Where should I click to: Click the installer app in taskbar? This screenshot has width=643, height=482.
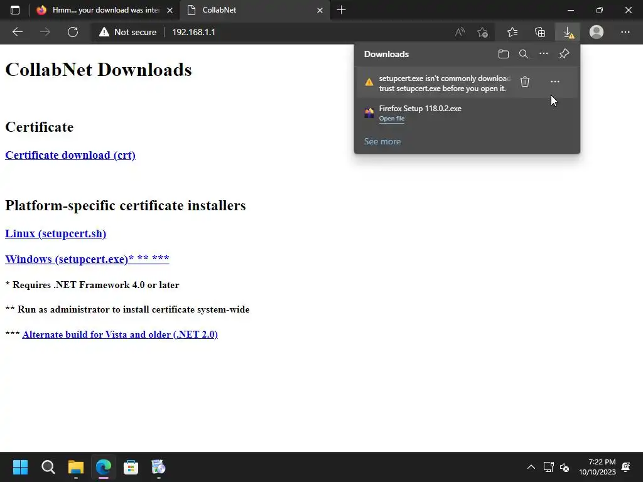click(158, 467)
